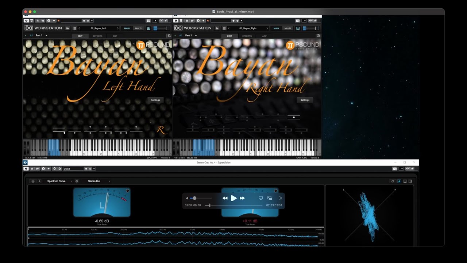Open file browser folder in right UVI Workstation
The image size is (467, 263).
point(217,28)
